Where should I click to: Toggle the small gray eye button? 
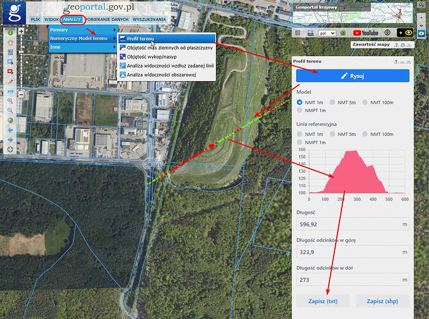[421, 26]
